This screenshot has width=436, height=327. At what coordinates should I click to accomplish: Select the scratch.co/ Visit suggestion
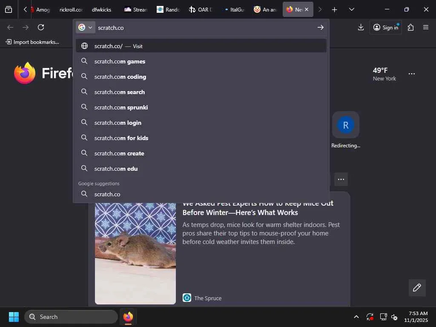click(x=201, y=46)
